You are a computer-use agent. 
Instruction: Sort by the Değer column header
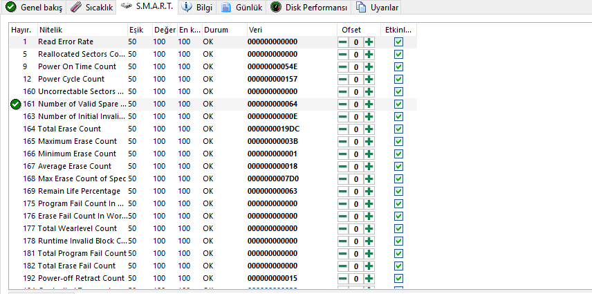(x=165, y=30)
